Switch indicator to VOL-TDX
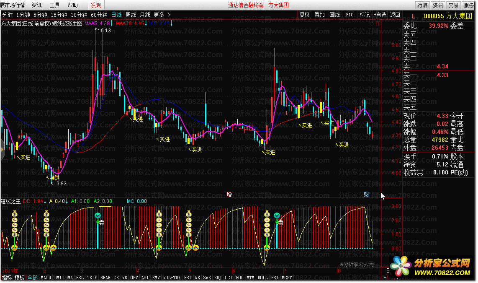This screenshot has height=283, width=478. tap(172, 278)
